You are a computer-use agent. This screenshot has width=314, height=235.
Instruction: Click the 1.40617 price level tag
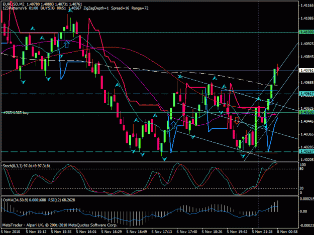(306, 93)
